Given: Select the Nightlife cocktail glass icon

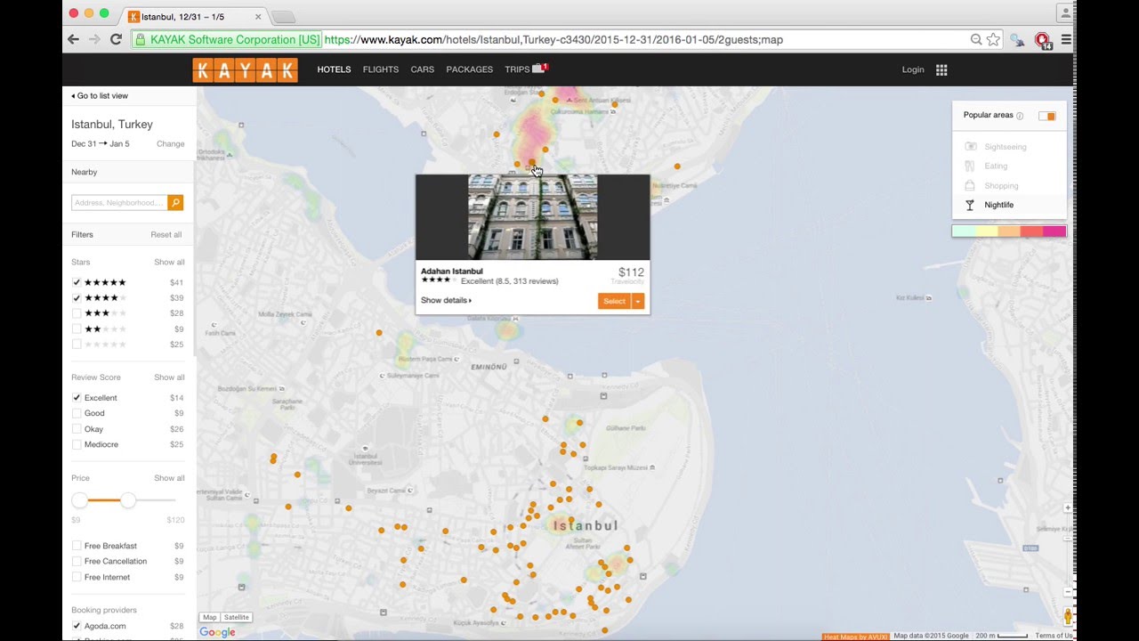Looking at the screenshot, I should [x=970, y=205].
